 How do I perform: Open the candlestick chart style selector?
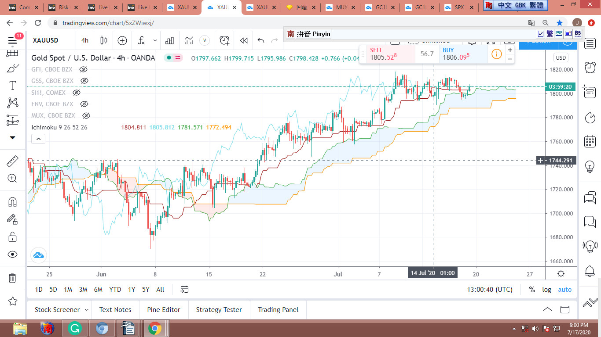click(104, 41)
